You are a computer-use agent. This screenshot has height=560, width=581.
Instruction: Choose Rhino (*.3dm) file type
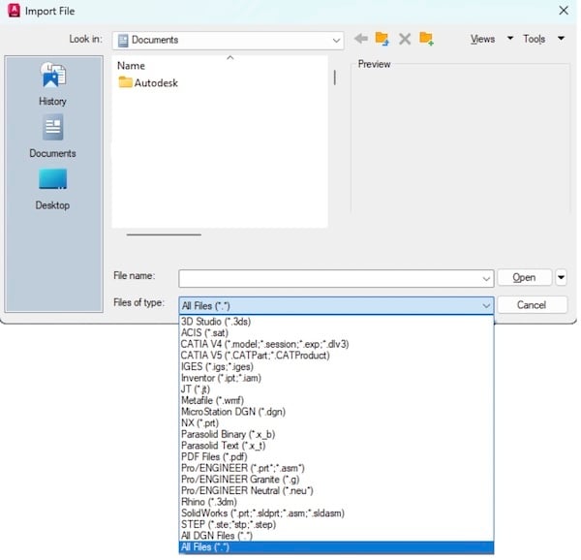pyautogui.click(x=336, y=502)
